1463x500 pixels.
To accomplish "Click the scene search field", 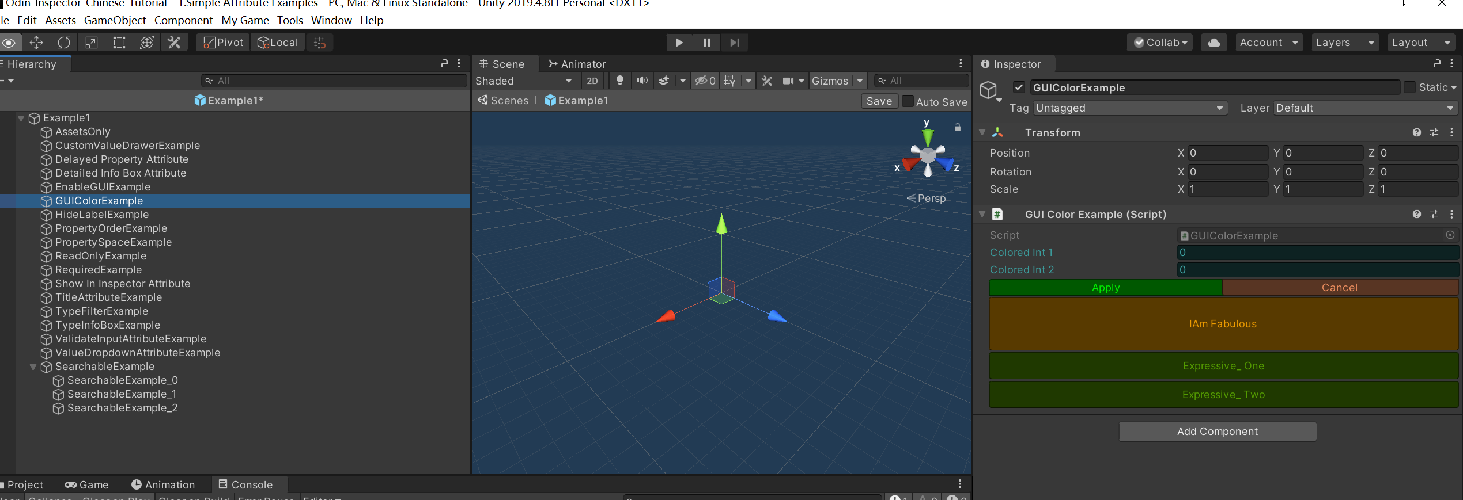I will tap(921, 81).
